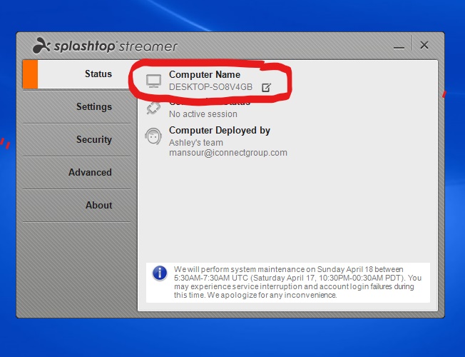This screenshot has height=357, width=465.
Task: Click the connection status link icon
Action: [x=153, y=108]
